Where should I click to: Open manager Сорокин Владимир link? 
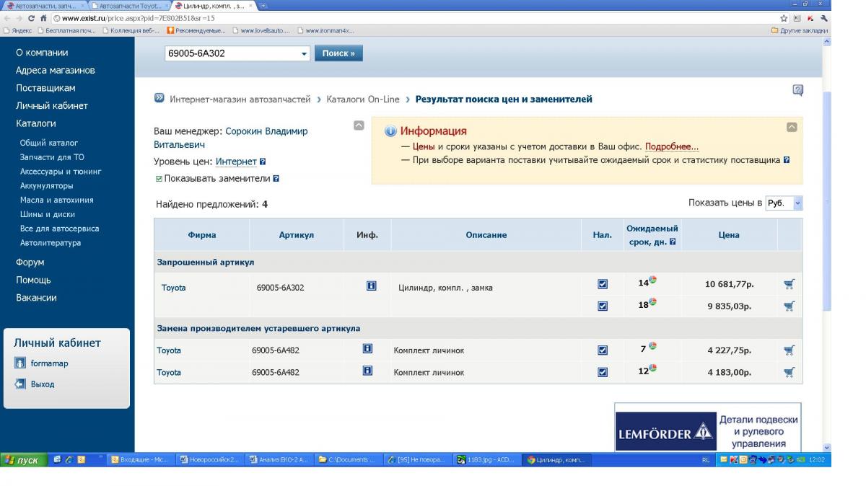pos(231,138)
